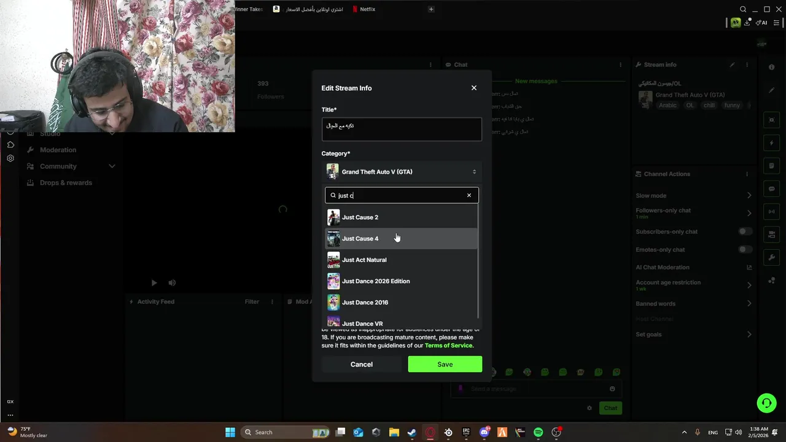Image resolution: width=786 pixels, height=442 pixels.
Task: Open Discord from taskbar
Action: point(484,432)
